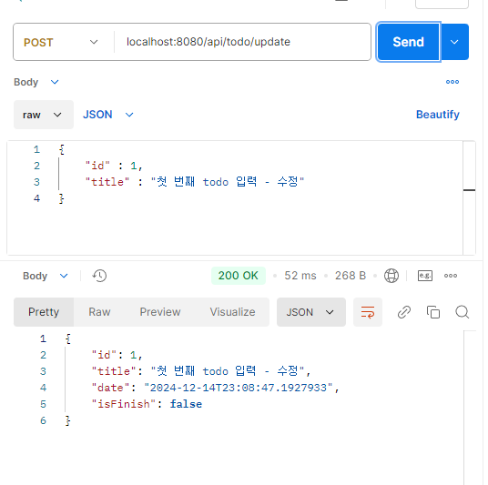488x485 pixels.
Task: Click the response "id": 1 line
Action: pos(117,355)
